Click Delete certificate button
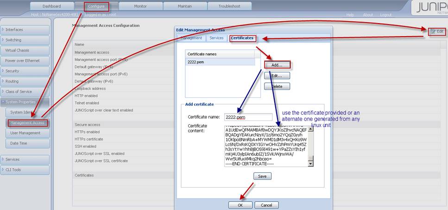The height and width of the screenshot is (210, 448). pos(277,86)
